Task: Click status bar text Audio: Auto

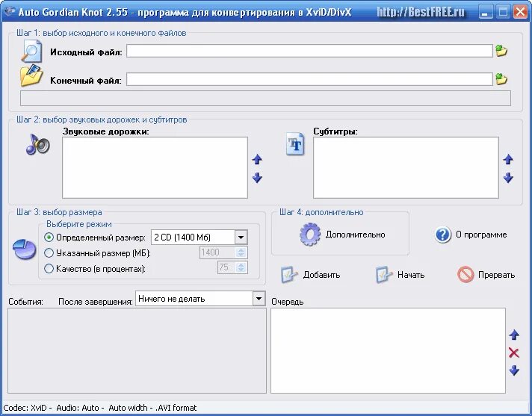Action: [x=78, y=408]
